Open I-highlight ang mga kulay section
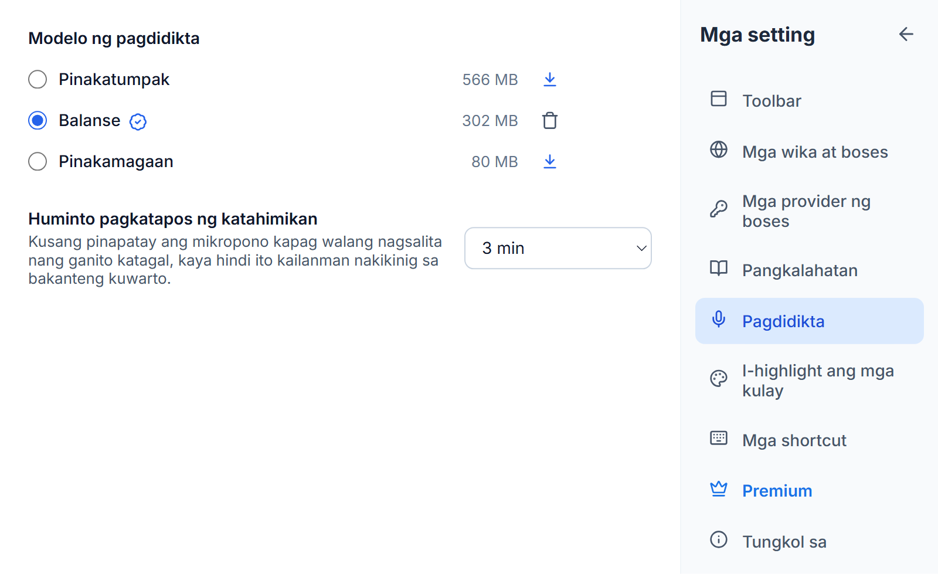 (x=809, y=381)
